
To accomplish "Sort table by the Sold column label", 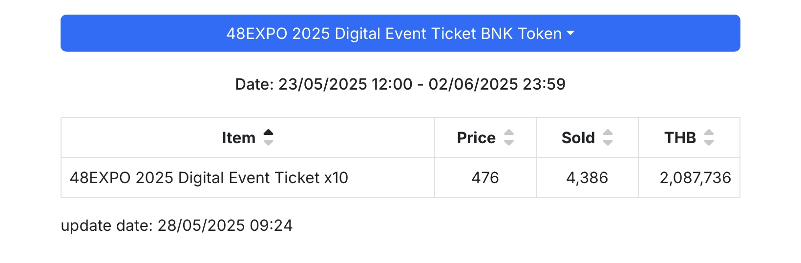I will 578,138.
